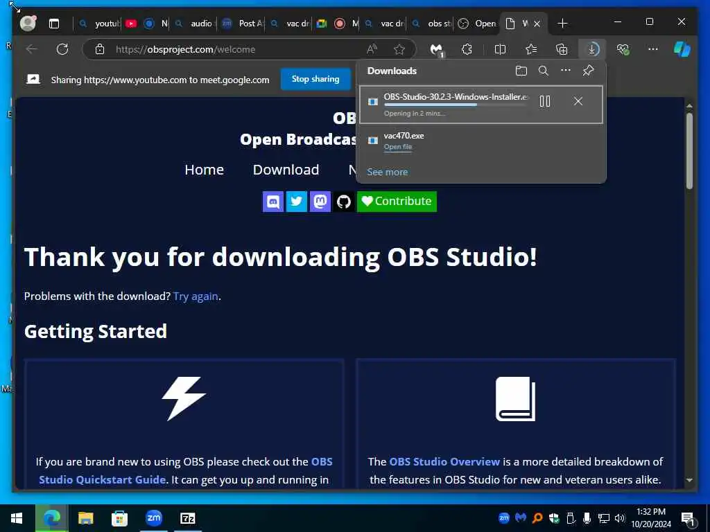The height and width of the screenshot is (532, 710).
Task: Open the Twitter icon link
Action: coord(297,202)
